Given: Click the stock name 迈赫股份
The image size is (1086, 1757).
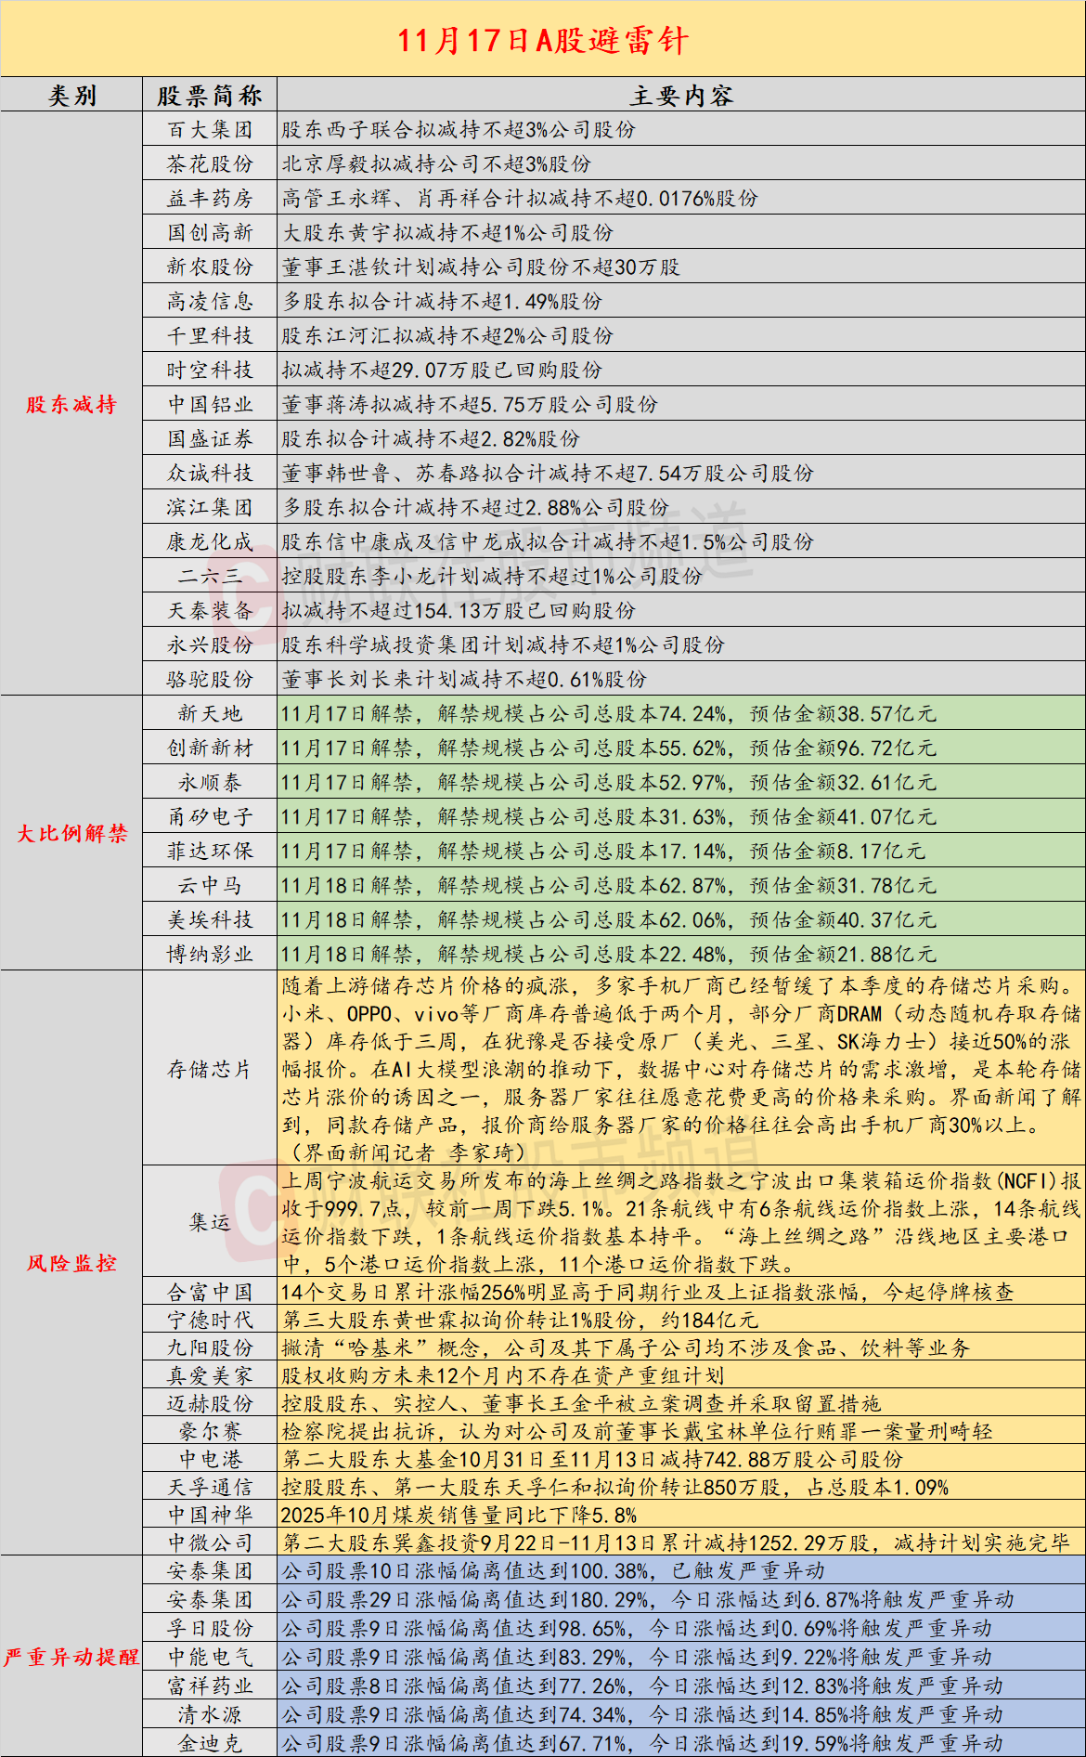Looking at the screenshot, I should [x=210, y=1404].
